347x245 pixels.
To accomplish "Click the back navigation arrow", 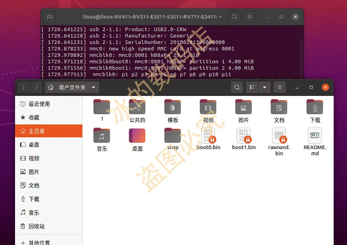I will pyautogui.click(x=24, y=88).
